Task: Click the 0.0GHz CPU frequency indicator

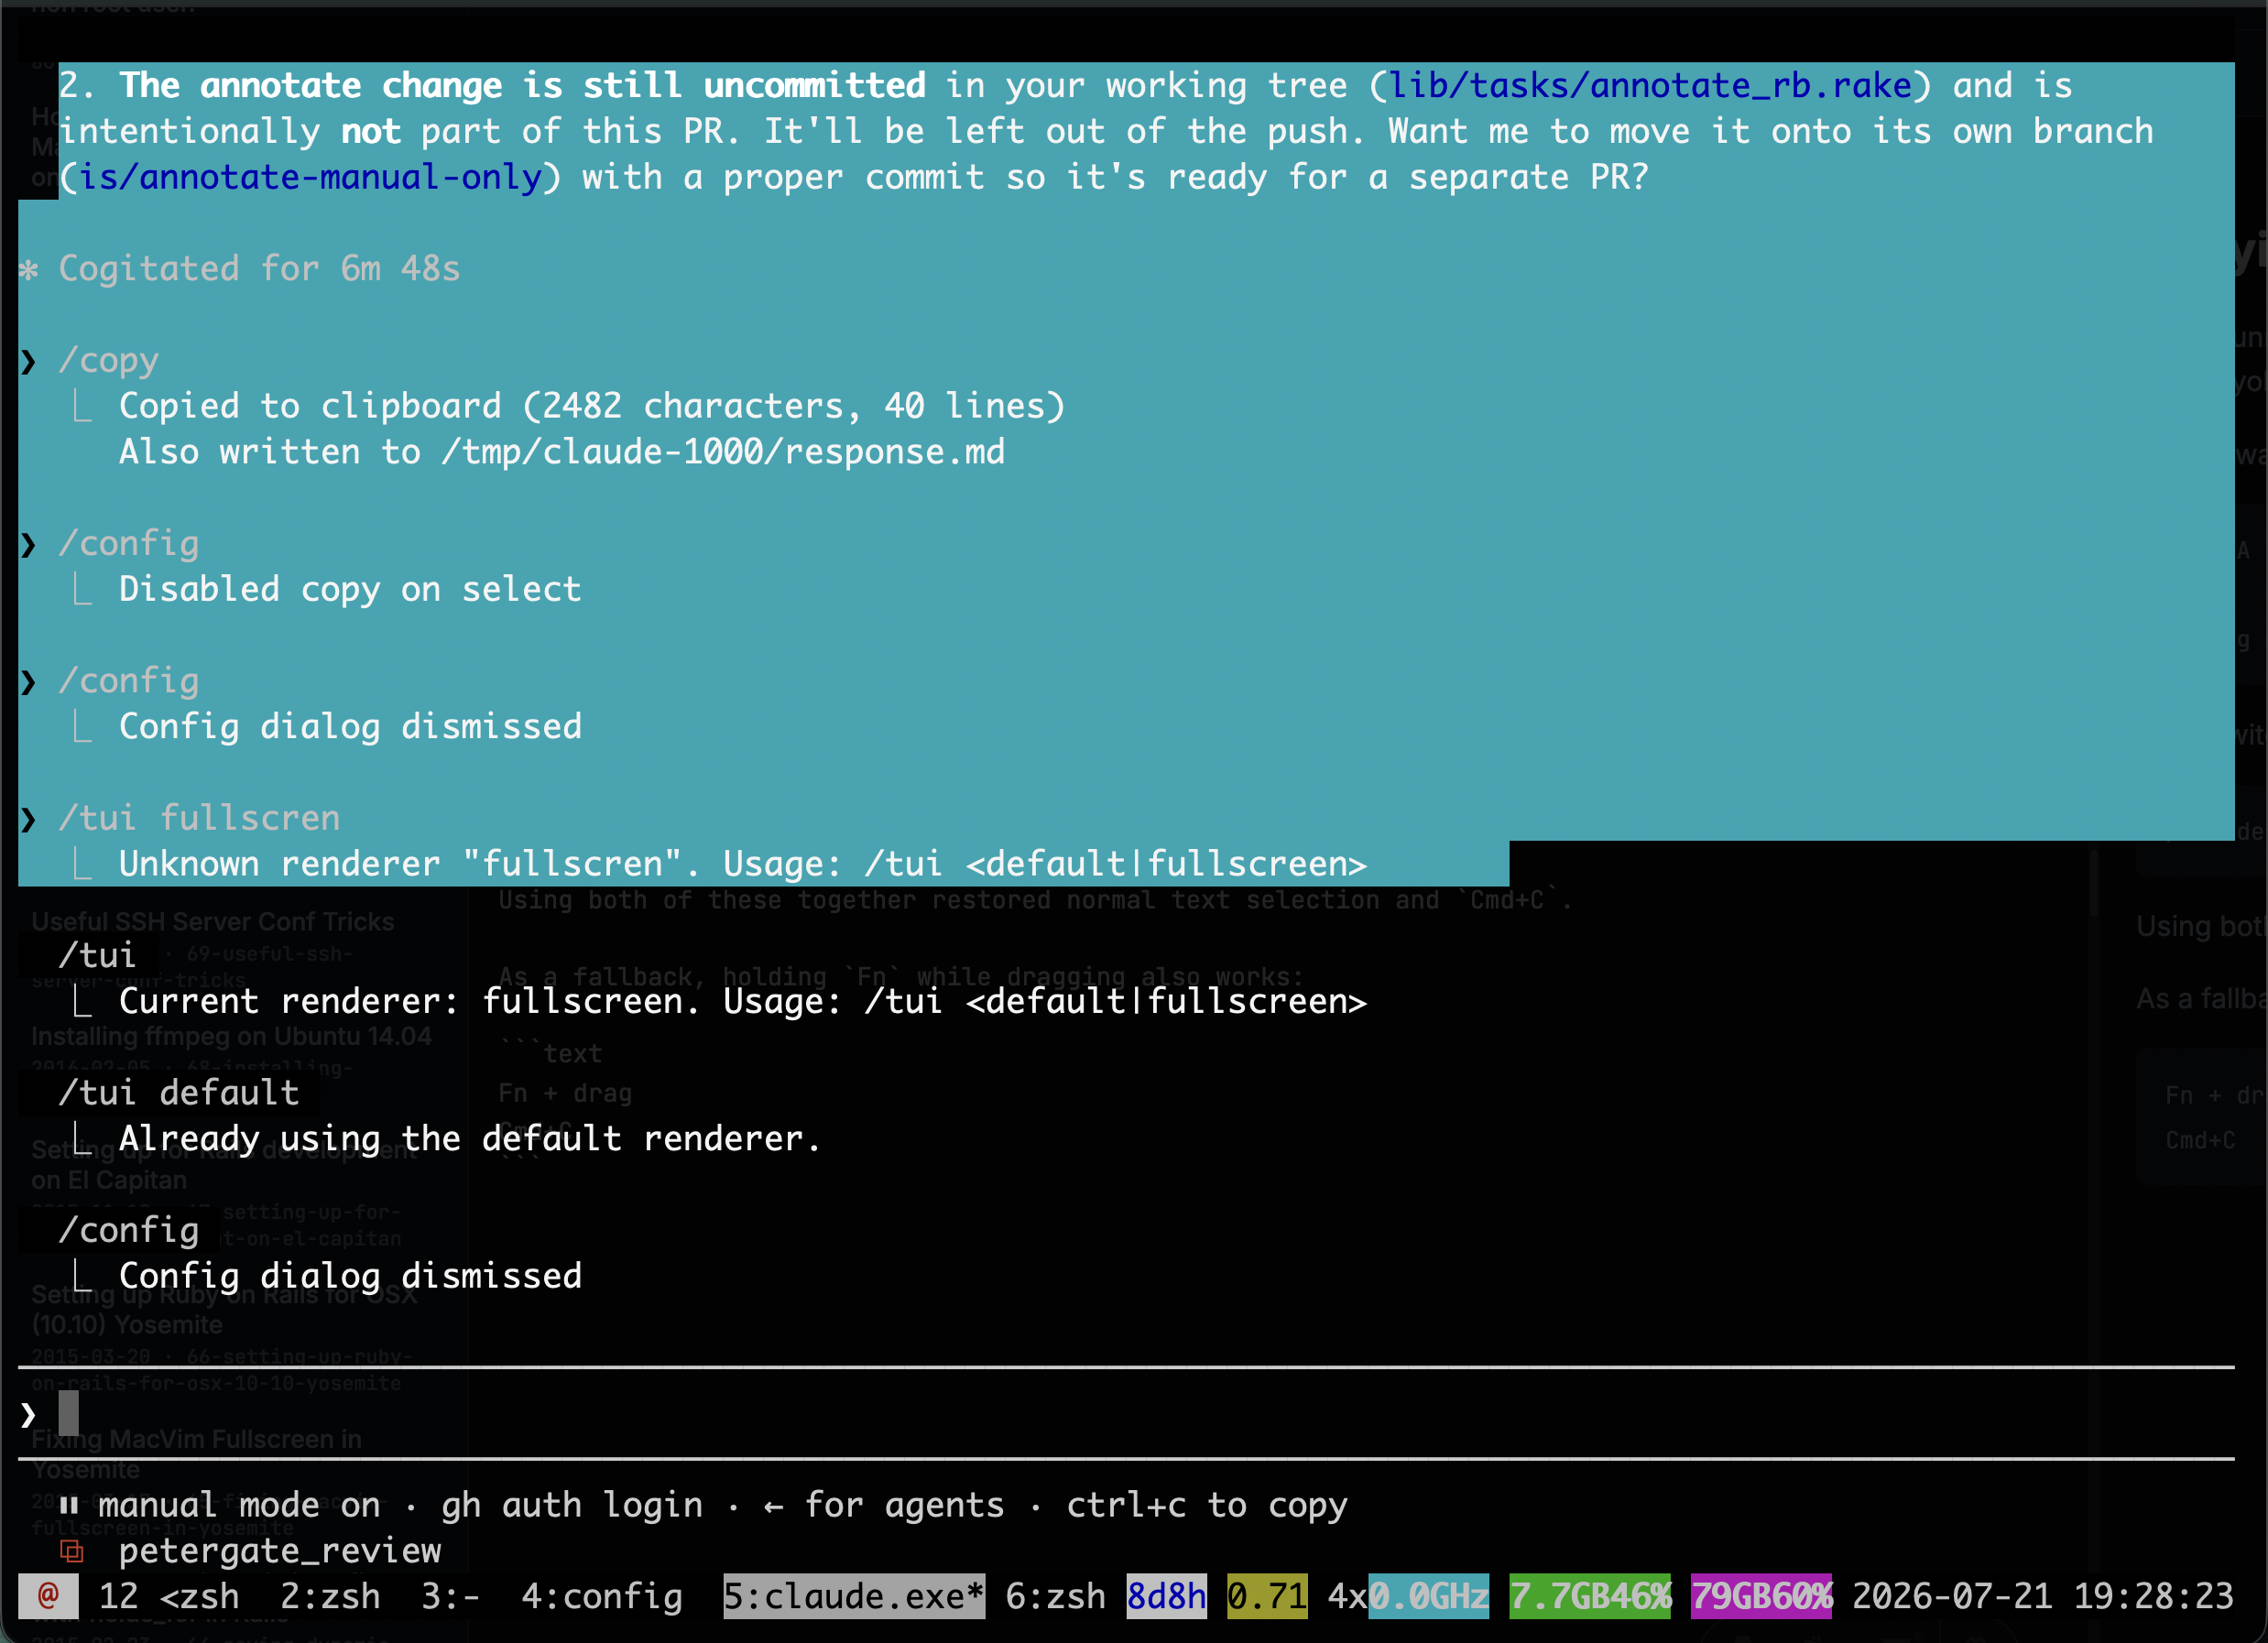Action: click(x=1428, y=1596)
